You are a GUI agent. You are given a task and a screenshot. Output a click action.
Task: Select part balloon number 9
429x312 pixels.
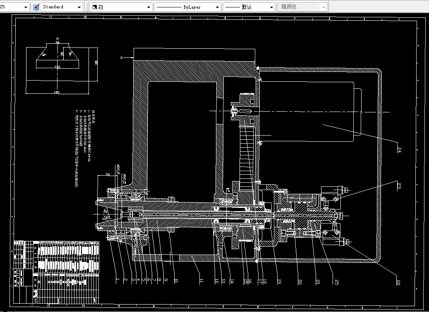[165, 280]
